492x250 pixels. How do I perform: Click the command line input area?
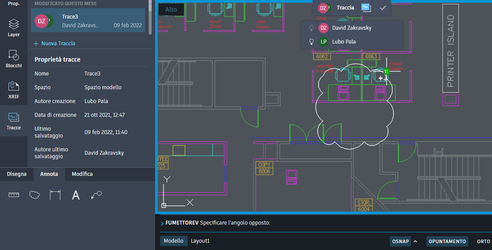point(326,223)
